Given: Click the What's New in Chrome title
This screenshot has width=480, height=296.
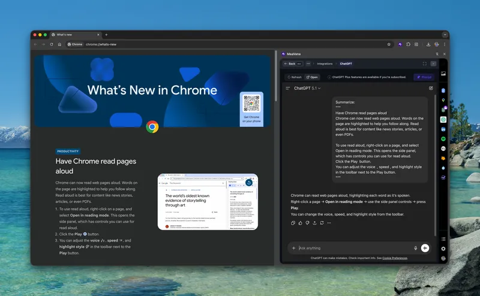Looking at the screenshot, I should [152, 90].
